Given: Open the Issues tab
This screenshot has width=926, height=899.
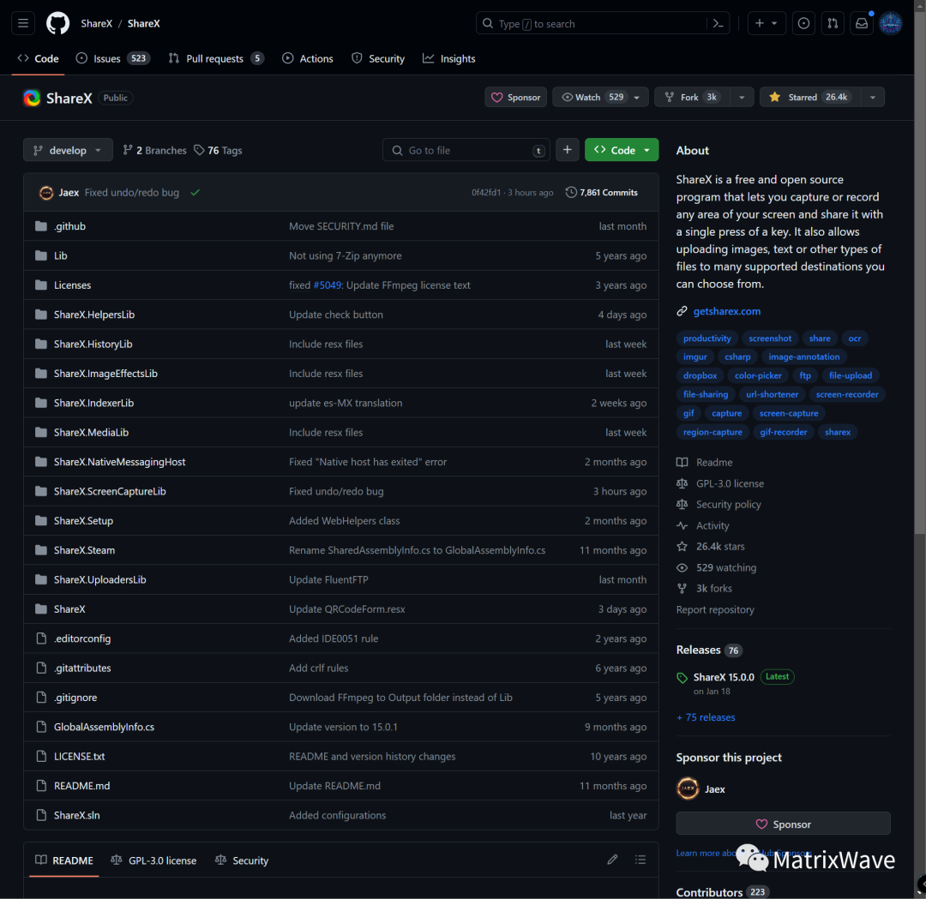Looking at the screenshot, I should 113,58.
